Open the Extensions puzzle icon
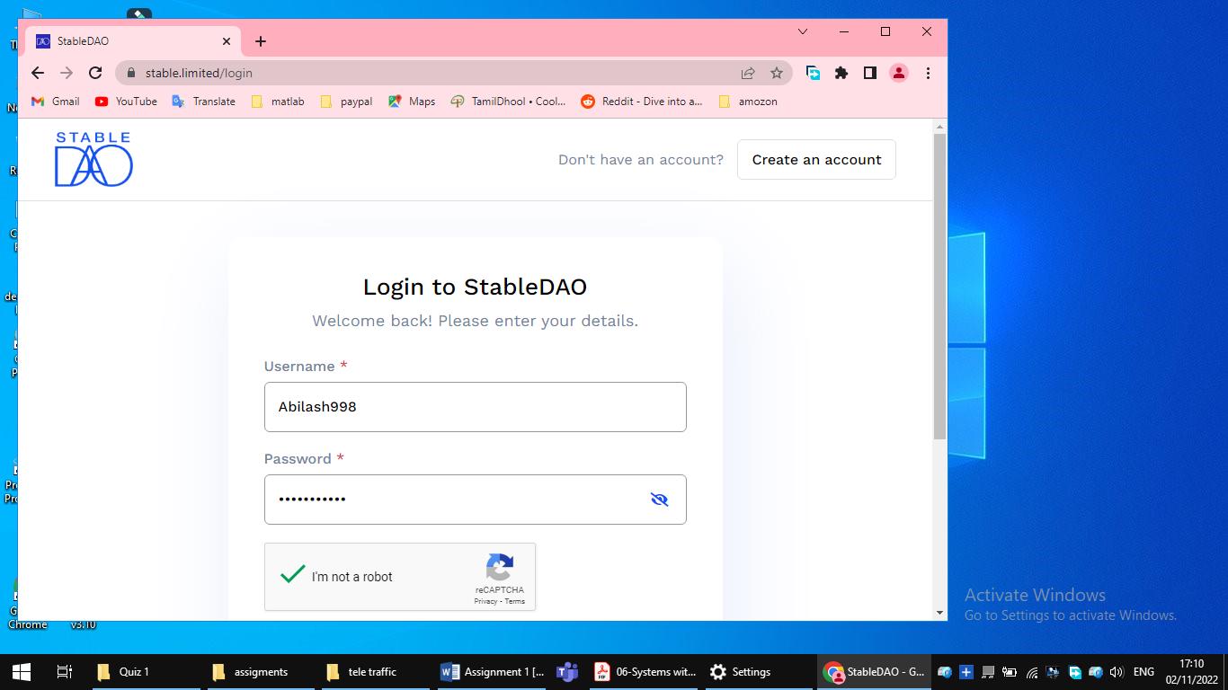The image size is (1228, 690). coord(841,73)
